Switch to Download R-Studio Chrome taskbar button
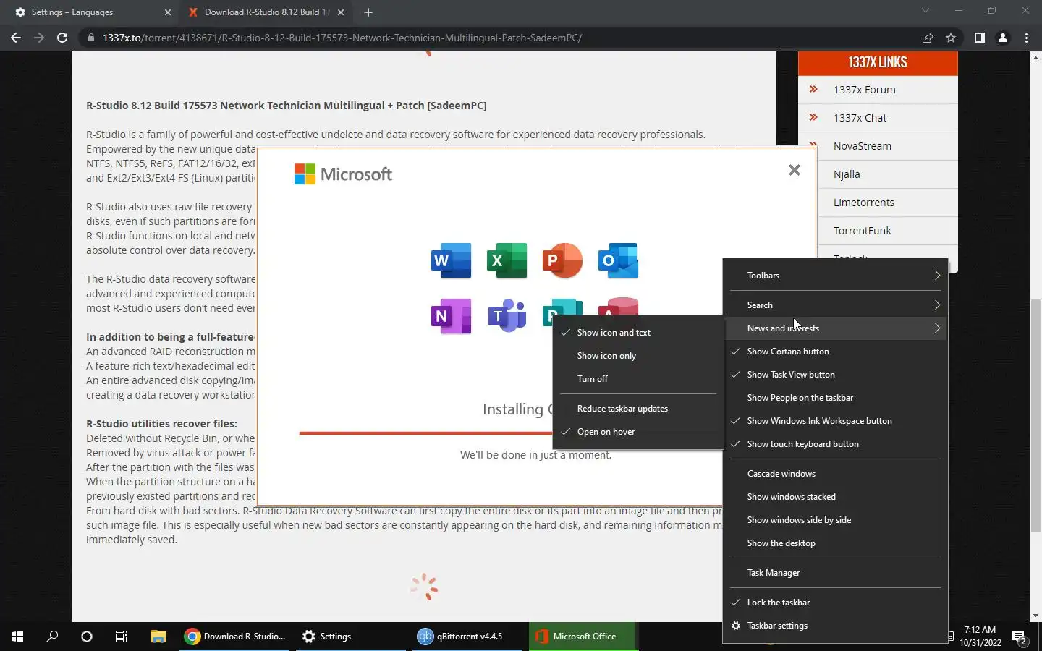This screenshot has height=651, width=1042. pos(235,637)
